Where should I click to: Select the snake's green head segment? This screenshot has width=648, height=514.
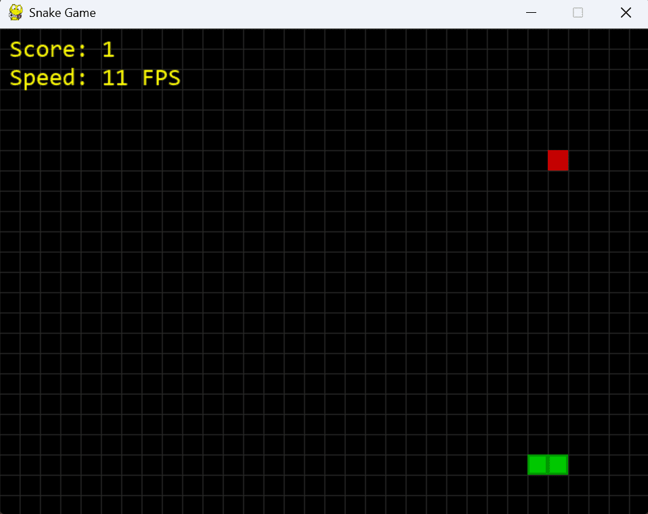558,465
